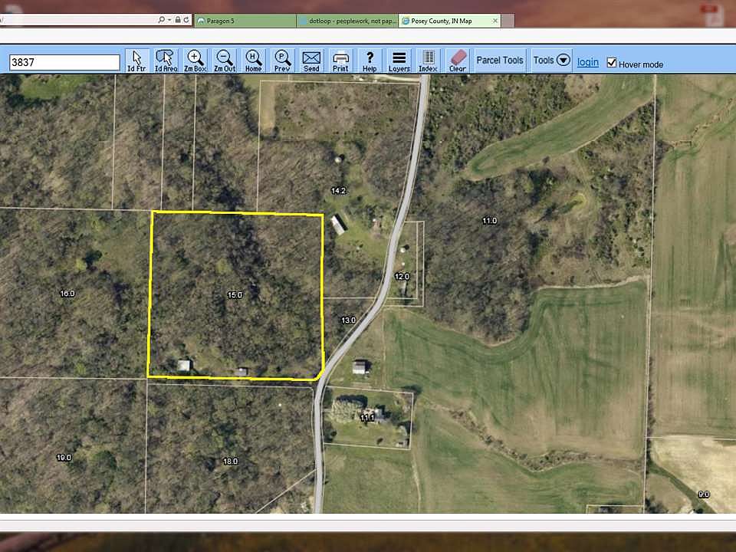This screenshot has width=736, height=552.
Task: Open the Layers list
Action: (x=399, y=61)
